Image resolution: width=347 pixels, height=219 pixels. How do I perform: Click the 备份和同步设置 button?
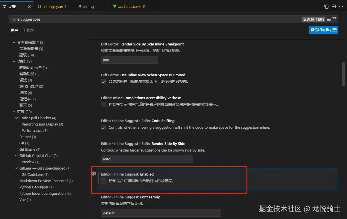coord(324,30)
